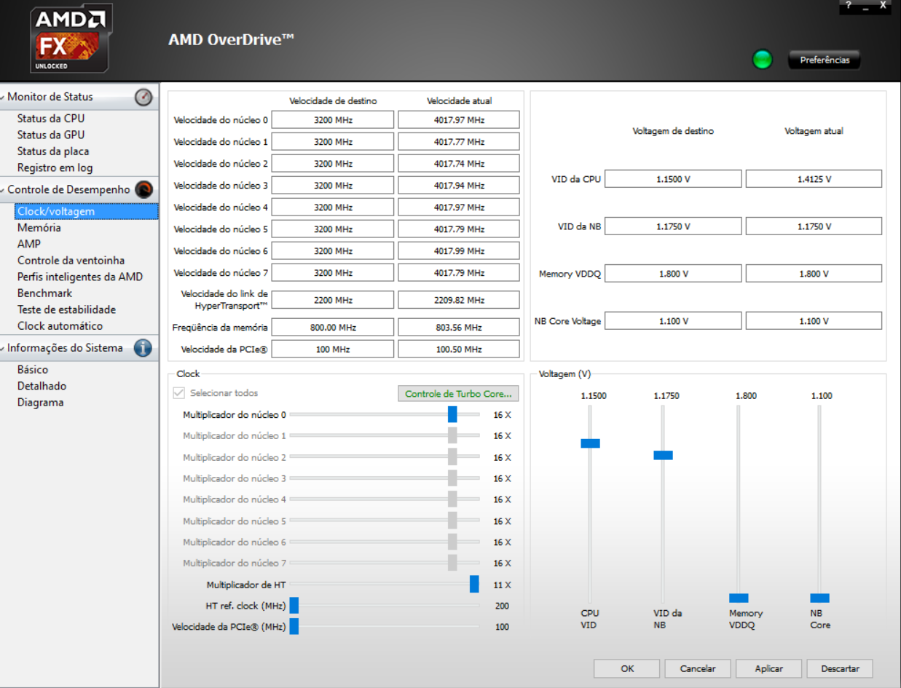Collapse the Monitor de Status section
Viewport: 901px width, 688px height.
click(x=4, y=97)
